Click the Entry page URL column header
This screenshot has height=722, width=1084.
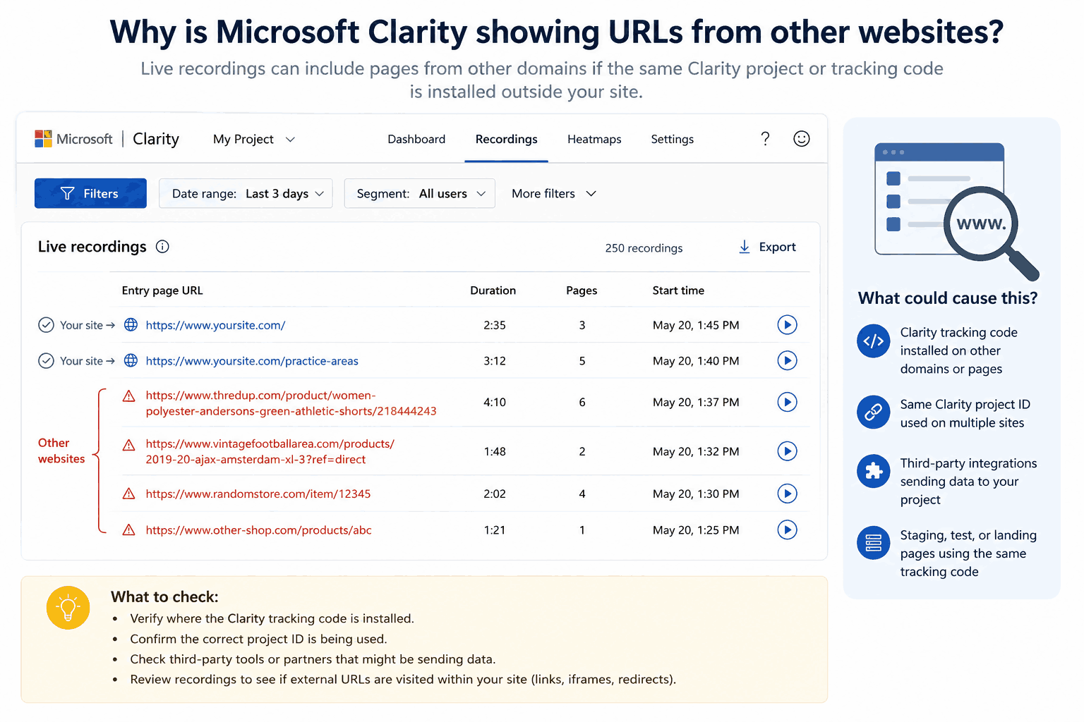click(x=162, y=290)
